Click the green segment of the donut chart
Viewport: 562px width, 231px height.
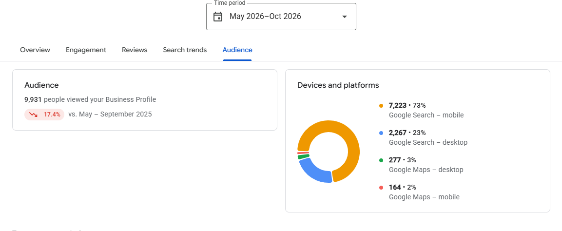point(303,156)
